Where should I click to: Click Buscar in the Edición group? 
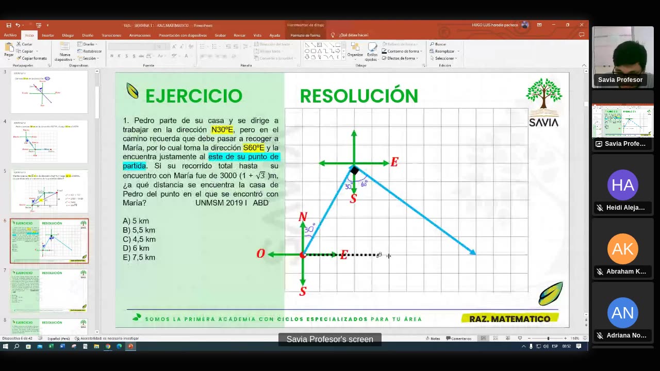[438, 44]
